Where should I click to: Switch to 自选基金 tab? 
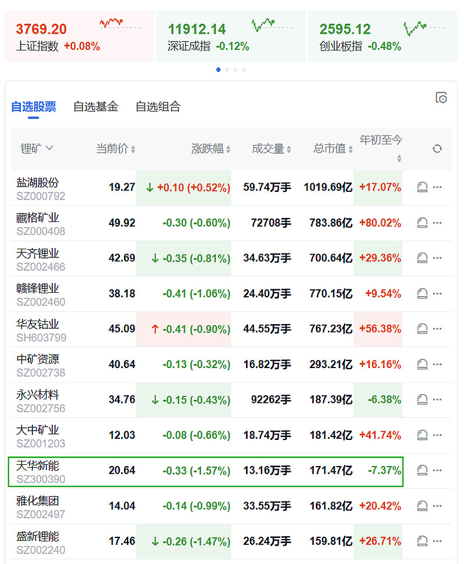[96, 107]
